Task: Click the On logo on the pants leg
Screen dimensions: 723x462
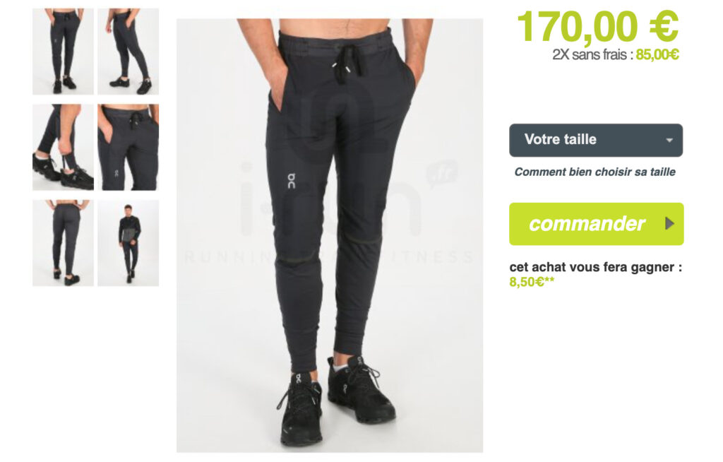Action: [292, 181]
